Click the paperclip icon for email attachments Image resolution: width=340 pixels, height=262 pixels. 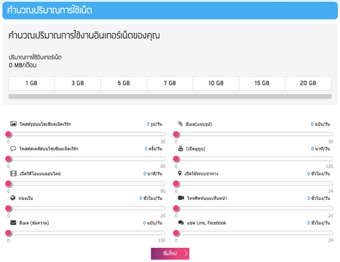coord(180,124)
